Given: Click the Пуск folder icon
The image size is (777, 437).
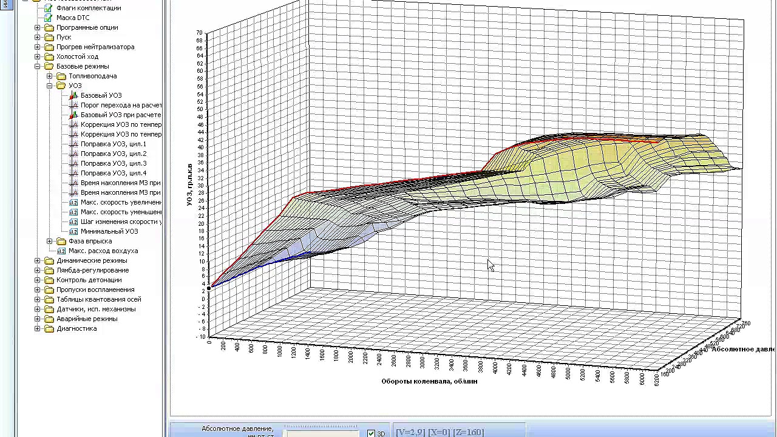Looking at the screenshot, I should coord(49,37).
